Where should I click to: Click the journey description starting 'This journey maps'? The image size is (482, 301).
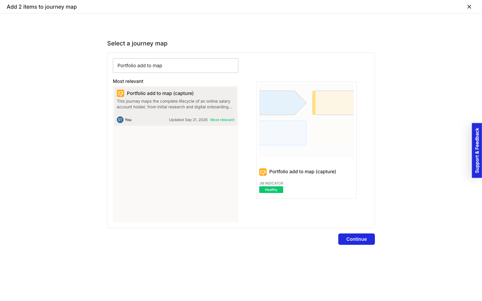[174, 104]
